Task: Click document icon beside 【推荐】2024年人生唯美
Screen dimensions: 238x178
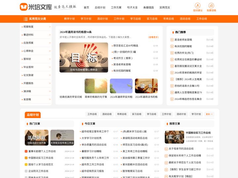Action: tap(172, 79)
